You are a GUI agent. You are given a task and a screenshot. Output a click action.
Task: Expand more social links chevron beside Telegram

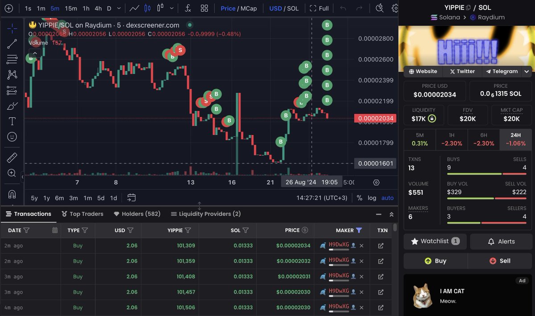[x=527, y=71]
